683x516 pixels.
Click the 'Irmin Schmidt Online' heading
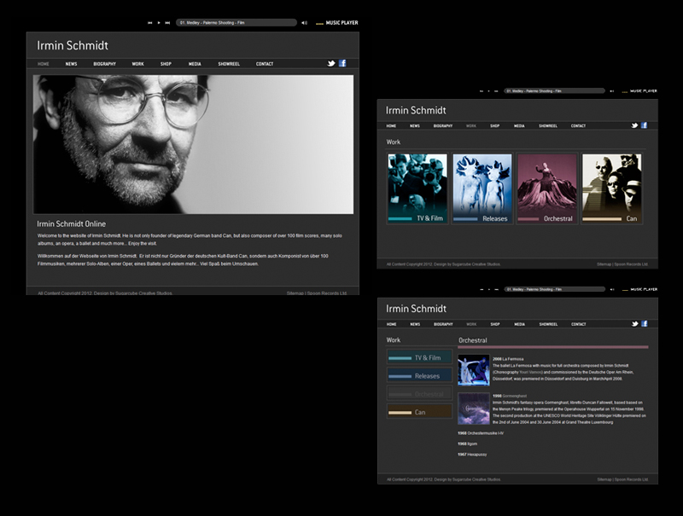click(x=72, y=224)
